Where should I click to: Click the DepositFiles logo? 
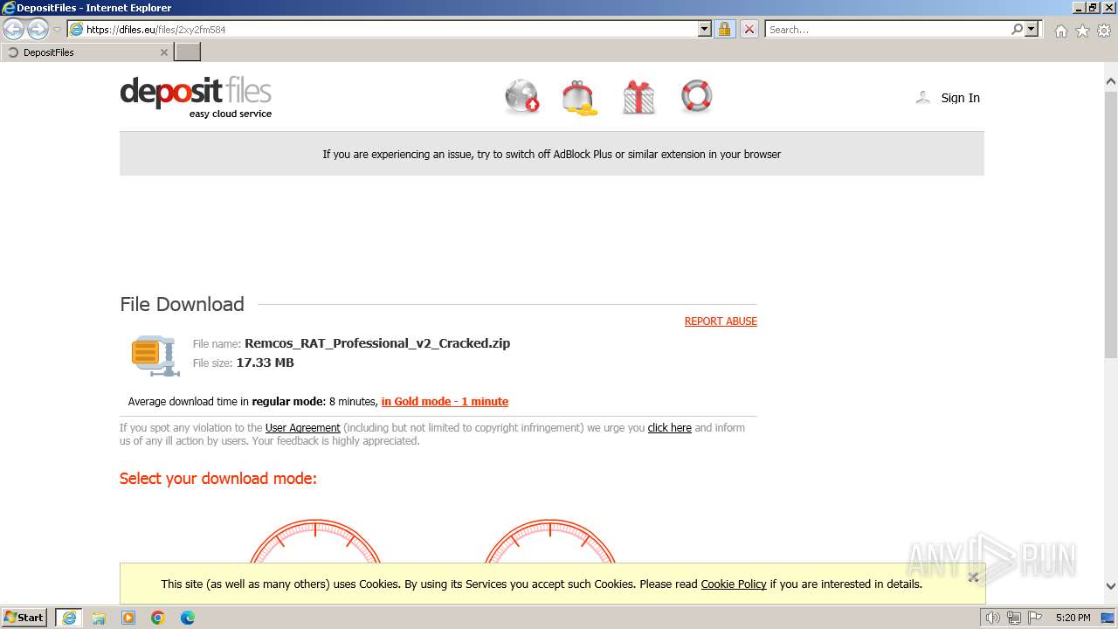coord(196,97)
